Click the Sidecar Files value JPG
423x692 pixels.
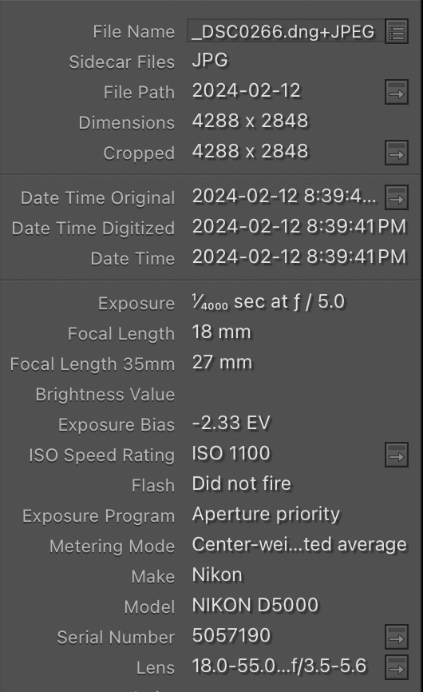[x=210, y=61]
